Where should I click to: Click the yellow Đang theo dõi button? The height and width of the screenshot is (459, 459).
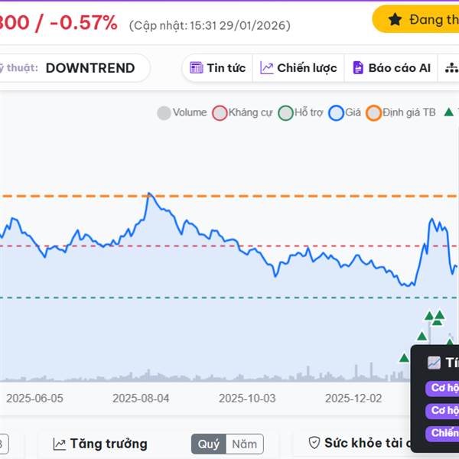tap(421, 20)
